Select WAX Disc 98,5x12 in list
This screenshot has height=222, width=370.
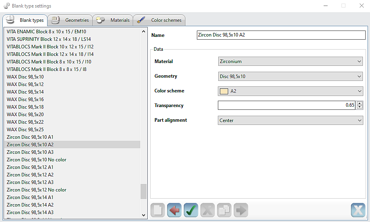click(72, 84)
